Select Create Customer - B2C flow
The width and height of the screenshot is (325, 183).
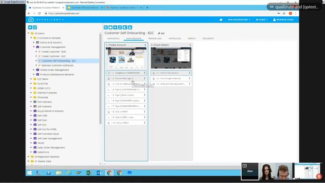click(x=53, y=56)
